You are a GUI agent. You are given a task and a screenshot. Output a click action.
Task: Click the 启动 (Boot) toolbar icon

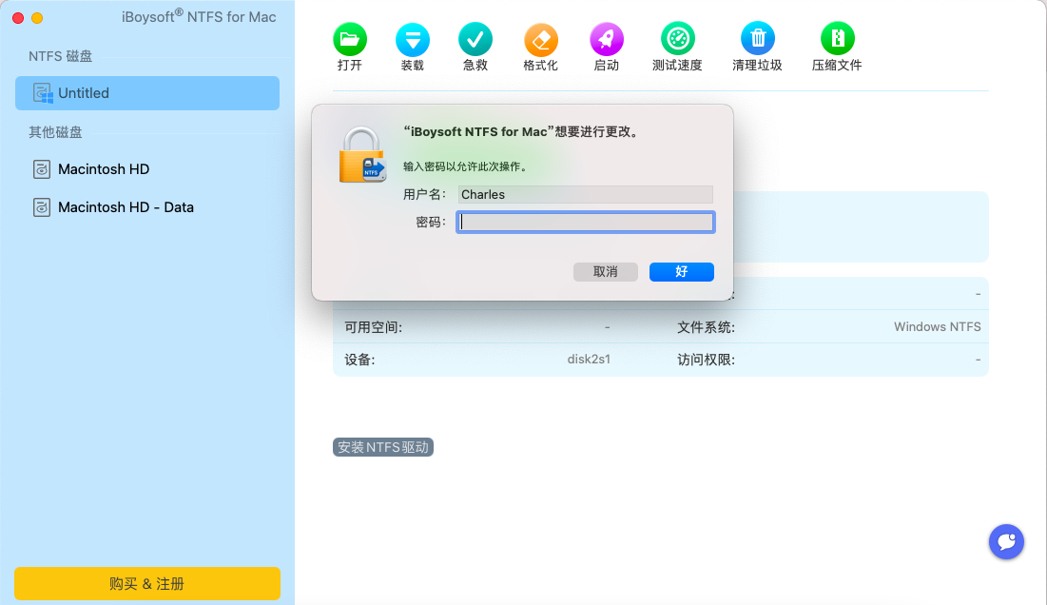pyautogui.click(x=606, y=38)
